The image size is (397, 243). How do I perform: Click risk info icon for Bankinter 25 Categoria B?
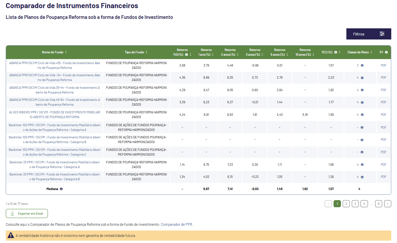(x=362, y=177)
